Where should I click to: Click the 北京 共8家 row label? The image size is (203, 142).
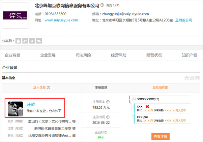pyautogui.click(x=15, y=121)
